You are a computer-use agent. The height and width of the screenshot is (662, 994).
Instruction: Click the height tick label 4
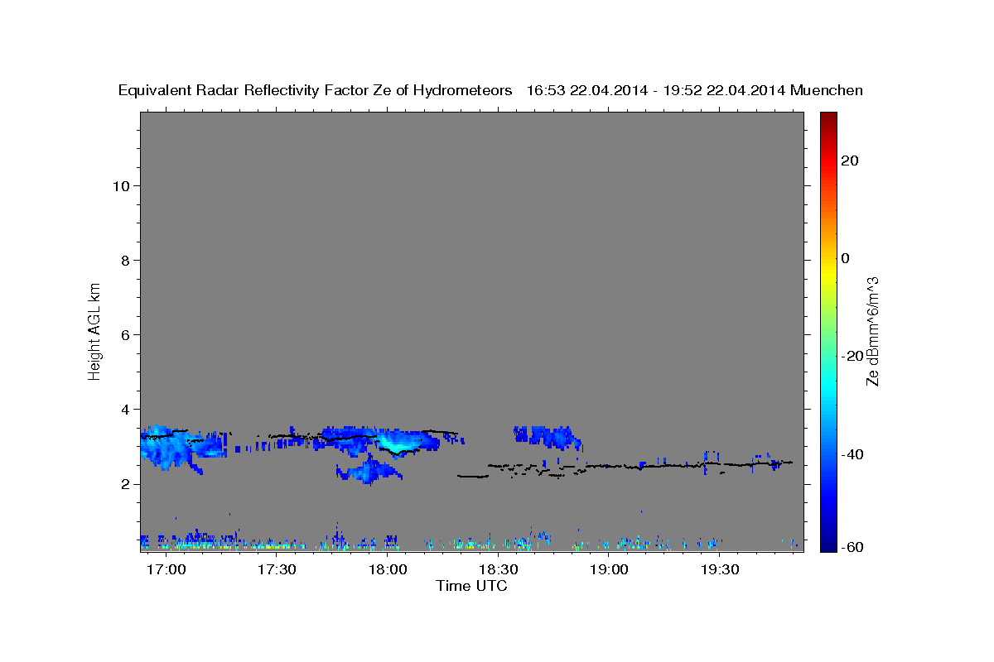pos(124,409)
